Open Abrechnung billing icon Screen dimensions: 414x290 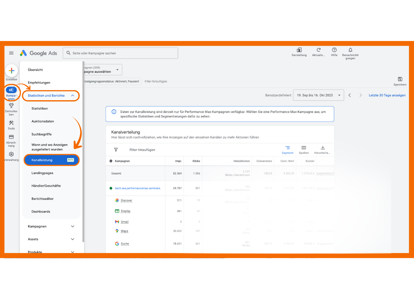pos(11,137)
